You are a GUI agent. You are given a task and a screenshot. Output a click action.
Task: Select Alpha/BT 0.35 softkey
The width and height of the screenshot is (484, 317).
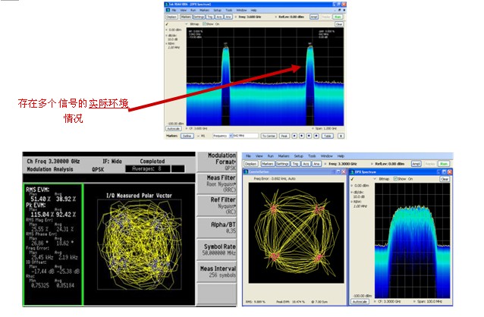click(217, 228)
